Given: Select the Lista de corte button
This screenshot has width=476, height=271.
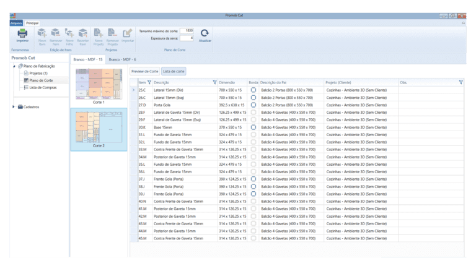Looking at the screenshot, I should tap(174, 71).
